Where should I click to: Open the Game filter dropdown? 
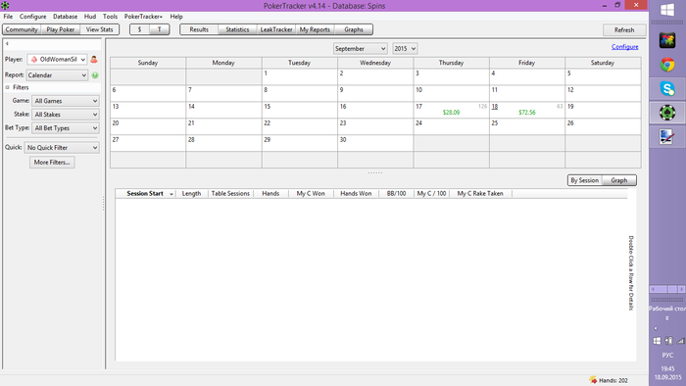tap(66, 101)
